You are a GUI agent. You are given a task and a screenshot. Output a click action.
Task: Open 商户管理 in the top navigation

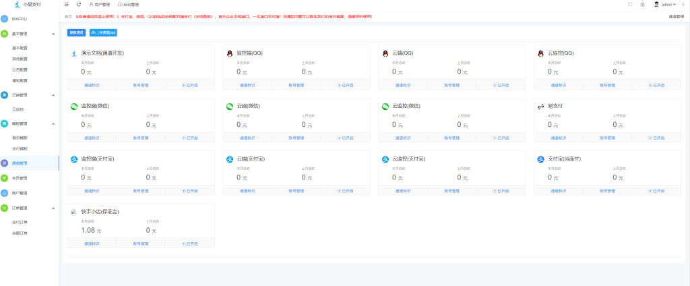click(x=100, y=4)
